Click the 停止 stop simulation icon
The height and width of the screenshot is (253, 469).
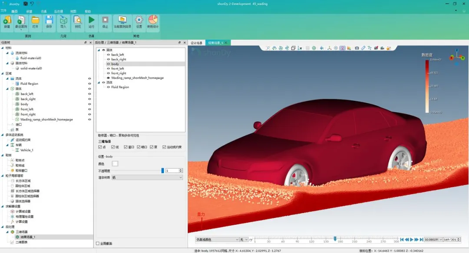coord(105,23)
